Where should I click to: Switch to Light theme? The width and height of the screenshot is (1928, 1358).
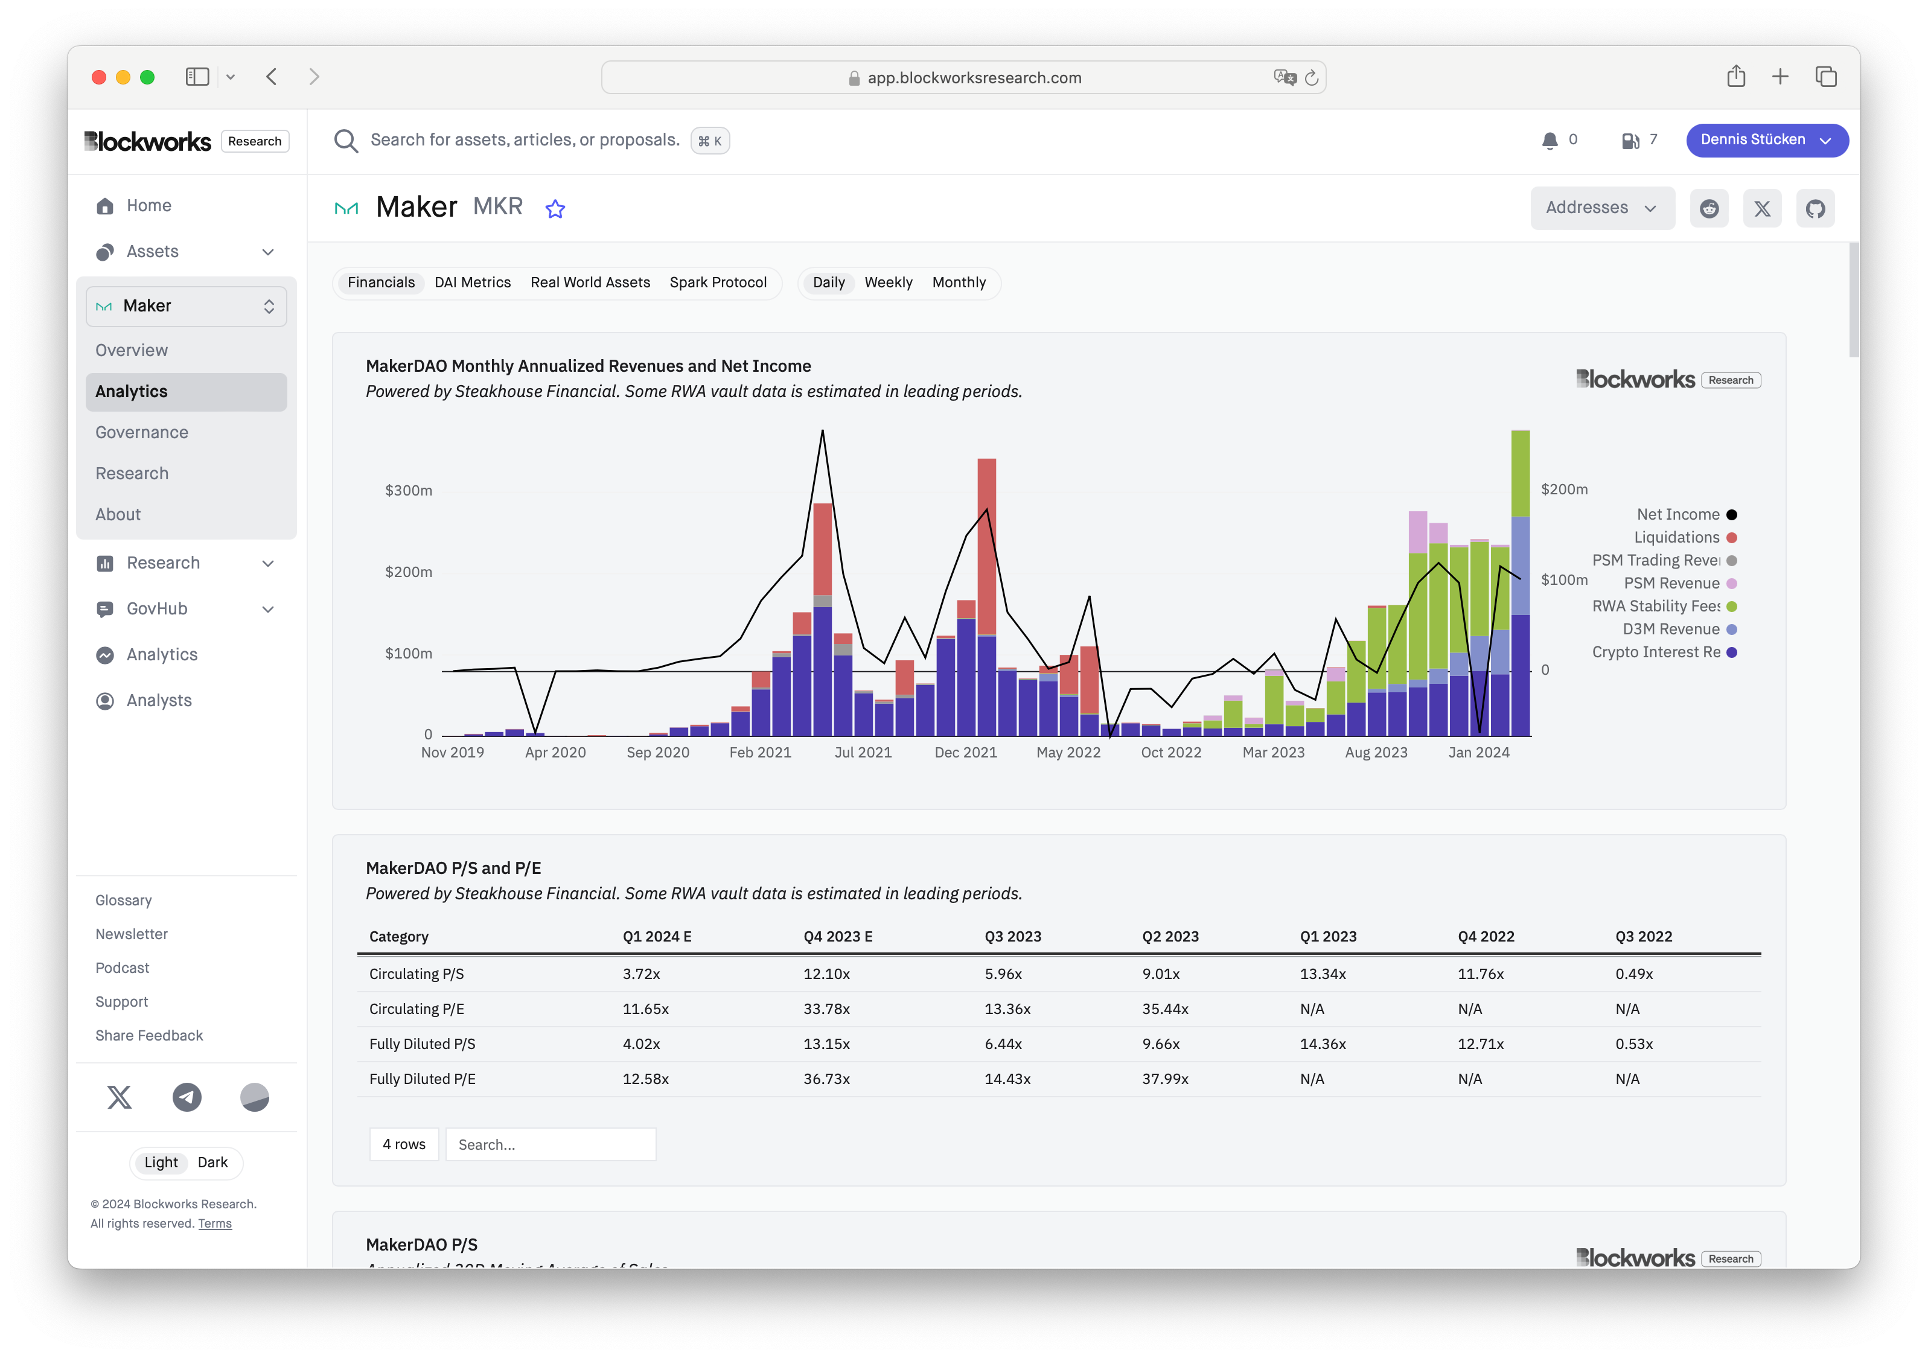[161, 1162]
